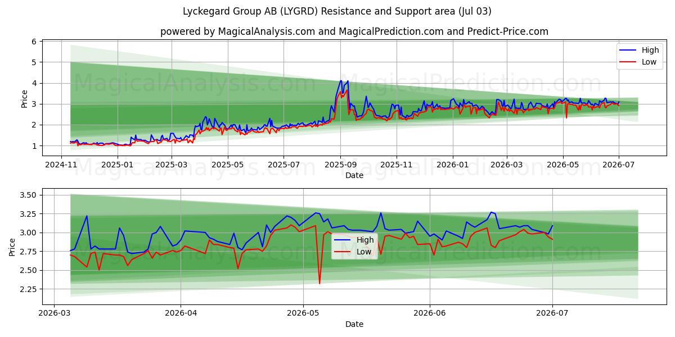Click the '2026-07' x-axis label on the bottom chart
675x337 pixels.
tap(552, 313)
